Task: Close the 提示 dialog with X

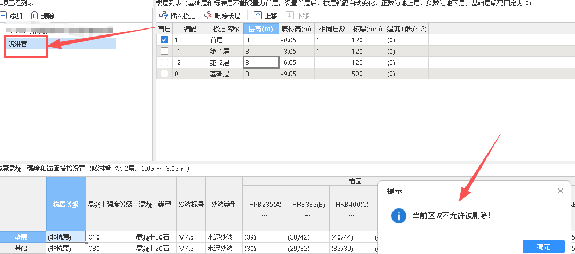Action: point(560,191)
